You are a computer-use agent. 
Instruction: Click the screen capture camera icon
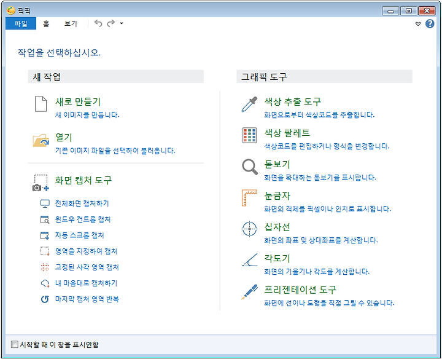[41, 183]
